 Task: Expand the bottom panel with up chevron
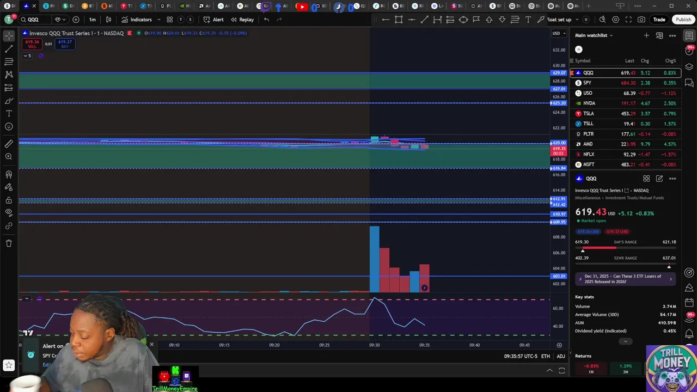[x=549, y=371]
